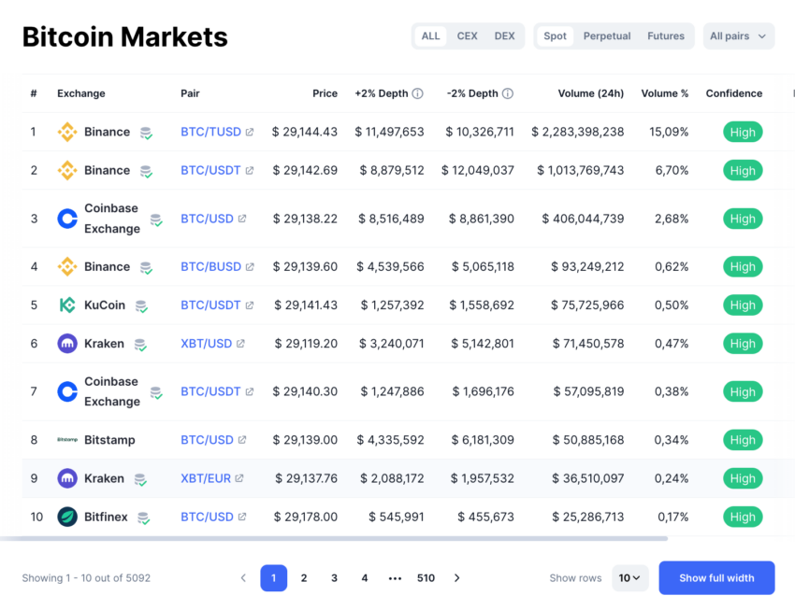Open the All pairs dropdown
This screenshot has width=795, height=610.
coord(739,35)
